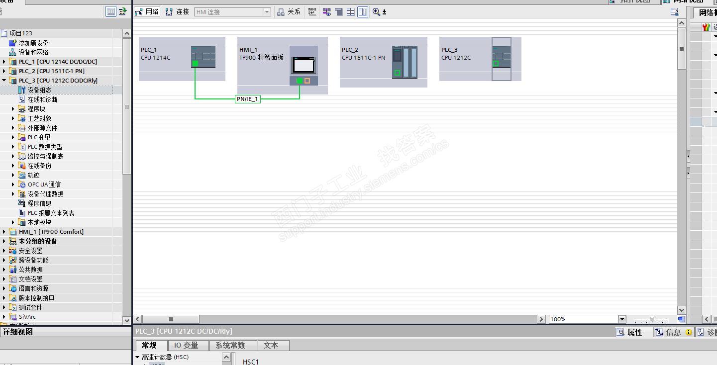Collapse the 高速计数器 (HSC) section
The height and width of the screenshot is (365, 717).
tap(137, 357)
